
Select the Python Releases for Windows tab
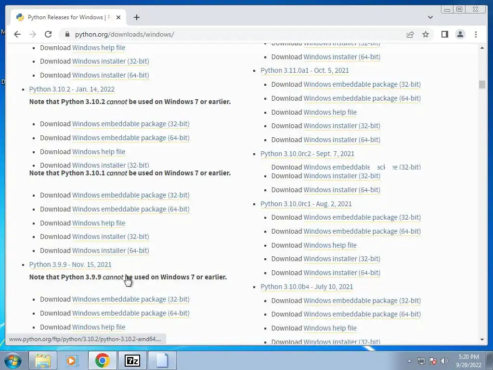pyautogui.click(x=68, y=17)
